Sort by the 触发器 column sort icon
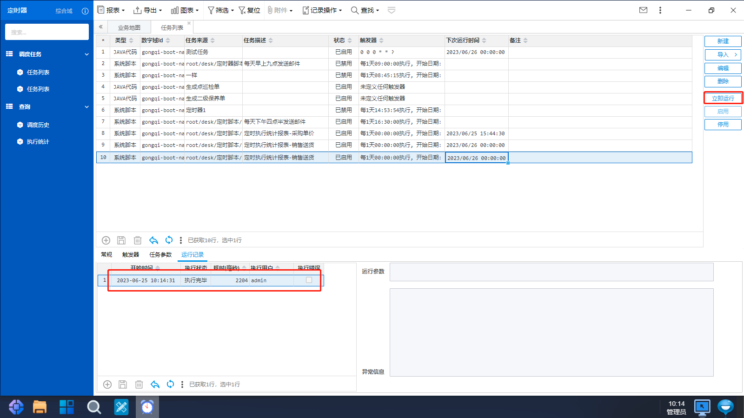 point(381,41)
